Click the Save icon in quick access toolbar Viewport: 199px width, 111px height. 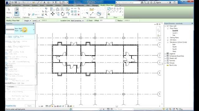tap(16, 2)
